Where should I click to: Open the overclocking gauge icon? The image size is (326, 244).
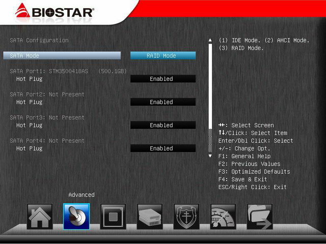pyautogui.click(x=223, y=217)
